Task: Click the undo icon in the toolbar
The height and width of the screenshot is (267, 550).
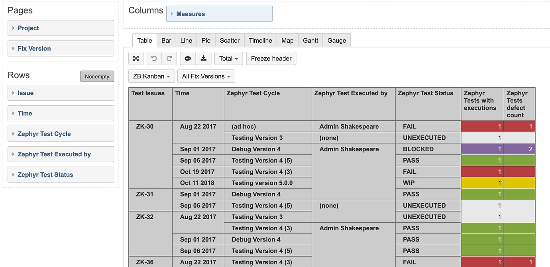Action: (x=154, y=58)
